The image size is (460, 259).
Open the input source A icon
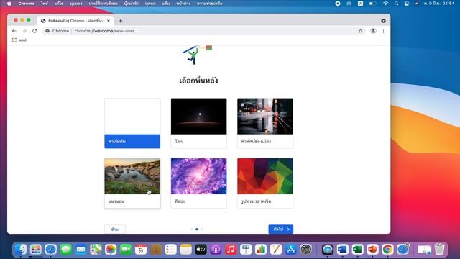pos(360,4)
